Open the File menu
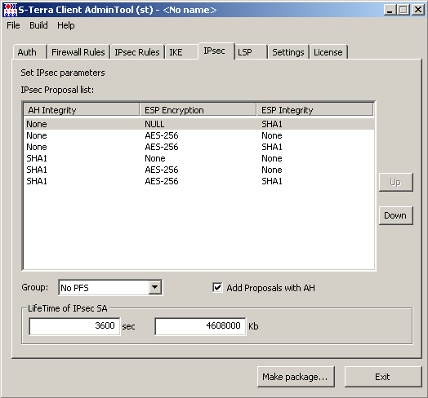The image size is (428, 398). [13, 25]
